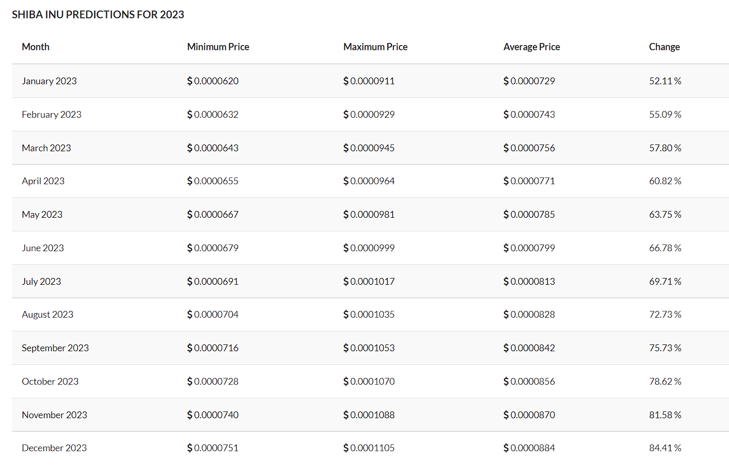Image resolution: width=729 pixels, height=469 pixels.
Task: Click average price $0.0000756
Action: 529,148
